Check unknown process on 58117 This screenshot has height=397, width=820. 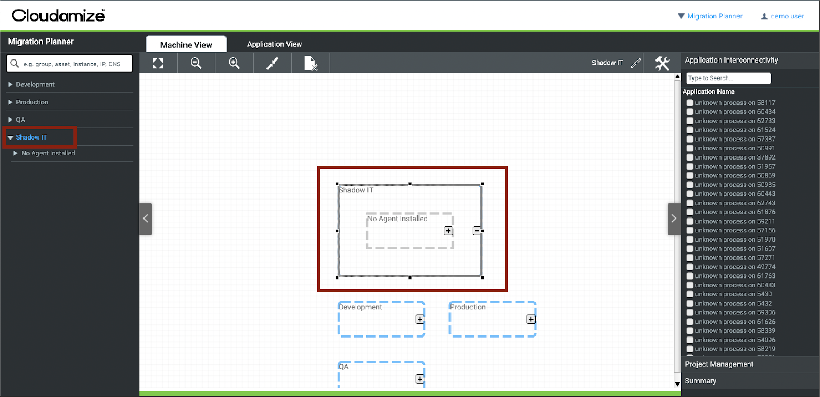click(x=690, y=103)
